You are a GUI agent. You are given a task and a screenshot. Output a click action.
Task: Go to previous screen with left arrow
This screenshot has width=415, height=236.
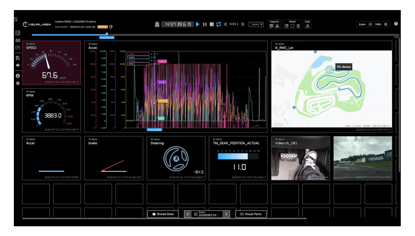(188, 214)
